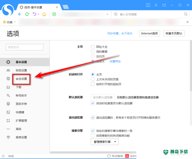Enable 始终打开我的起始页 checkbox
Viewport: 192px width, 159px height.
[93, 84]
